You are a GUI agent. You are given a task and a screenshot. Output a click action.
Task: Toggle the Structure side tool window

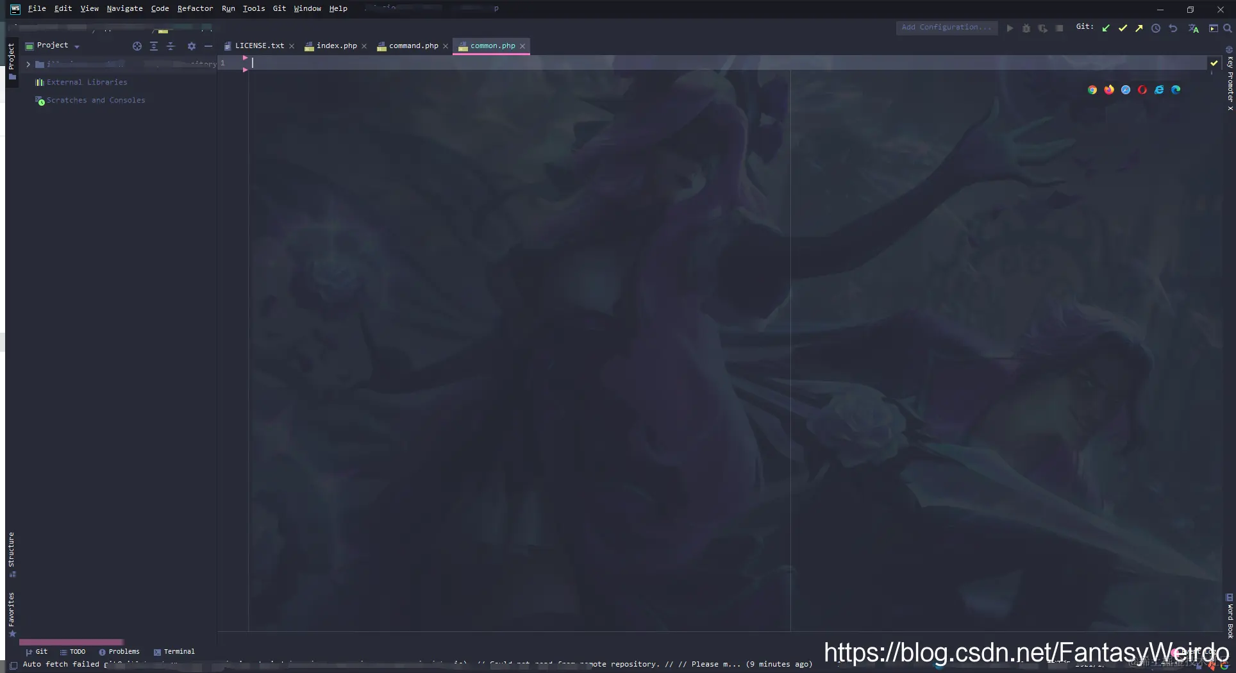point(12,555)
